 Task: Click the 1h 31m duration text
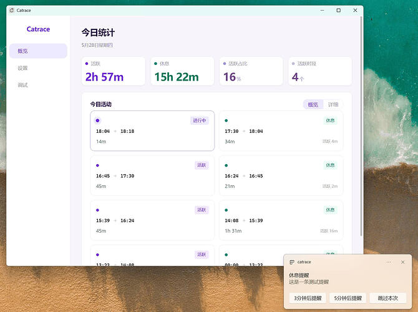point(233,231)
